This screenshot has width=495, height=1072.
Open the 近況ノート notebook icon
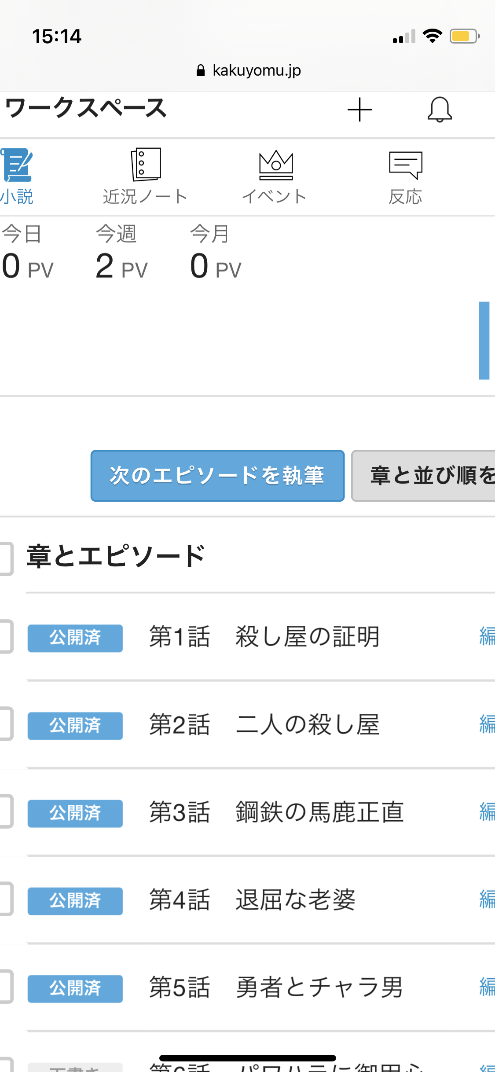[146, 165]
